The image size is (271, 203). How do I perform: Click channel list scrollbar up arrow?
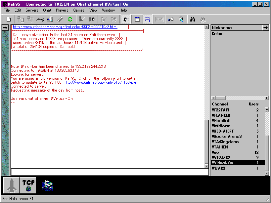267,109
